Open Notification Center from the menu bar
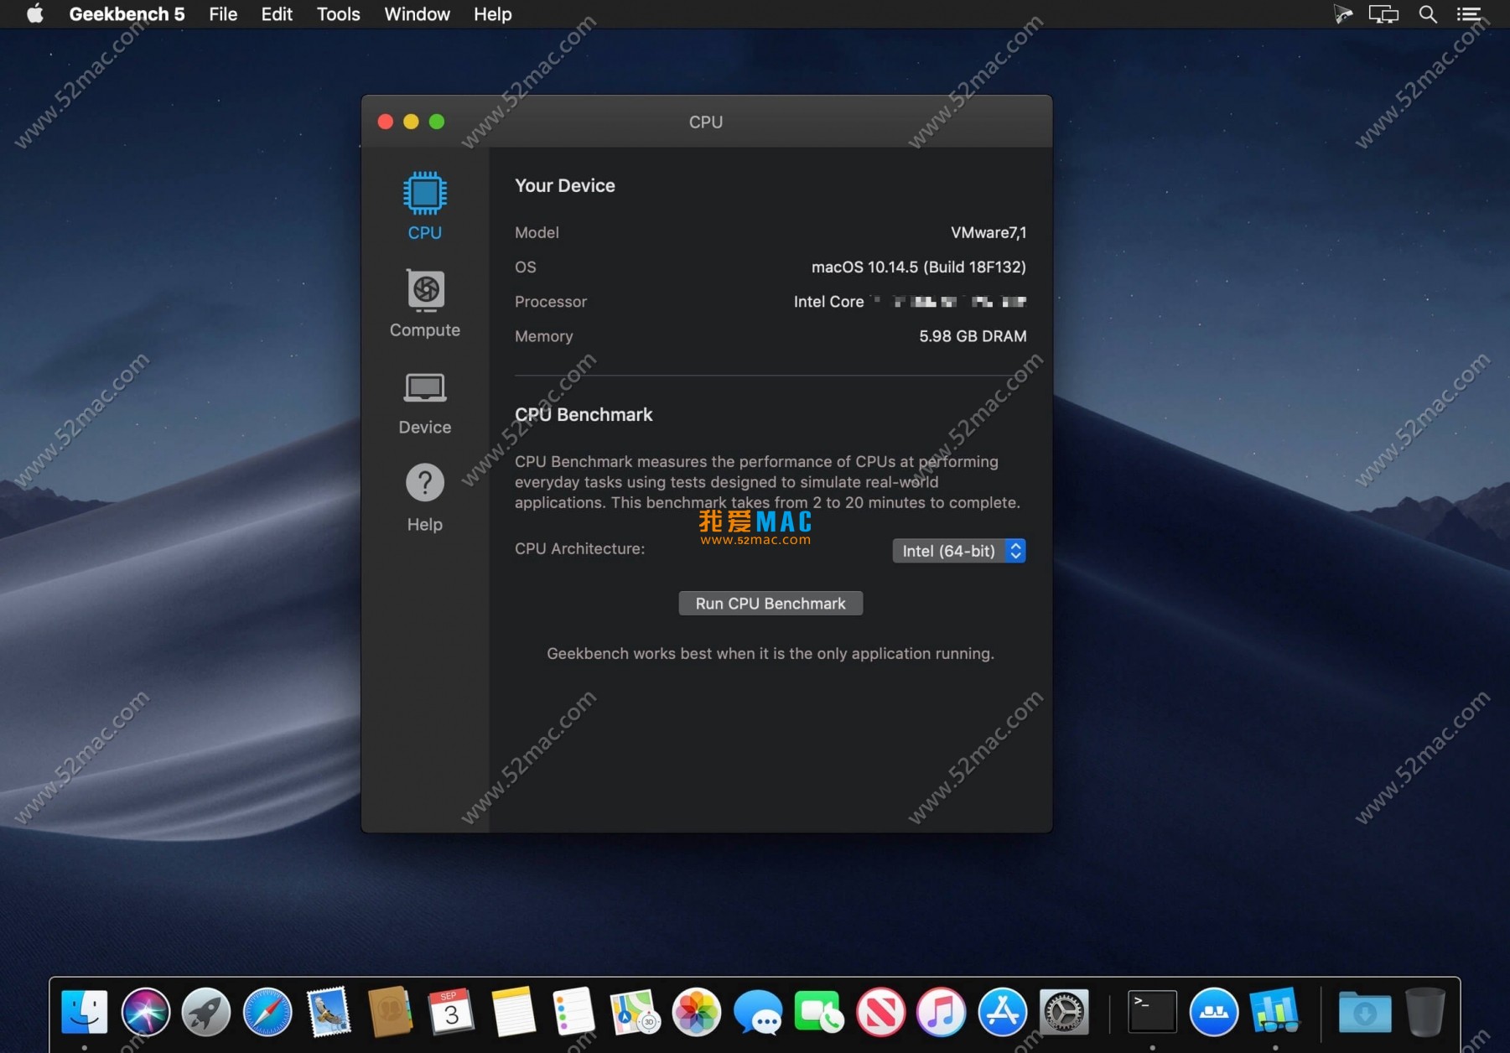1510x1053 pixels. click(x=1471, y=14)
